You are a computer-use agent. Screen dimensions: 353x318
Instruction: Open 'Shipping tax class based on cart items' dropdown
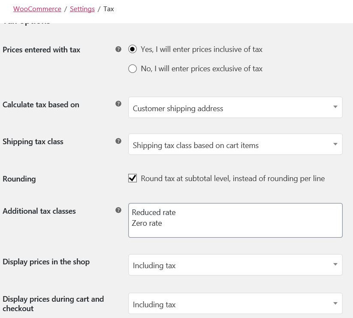(x=235, y=145)
